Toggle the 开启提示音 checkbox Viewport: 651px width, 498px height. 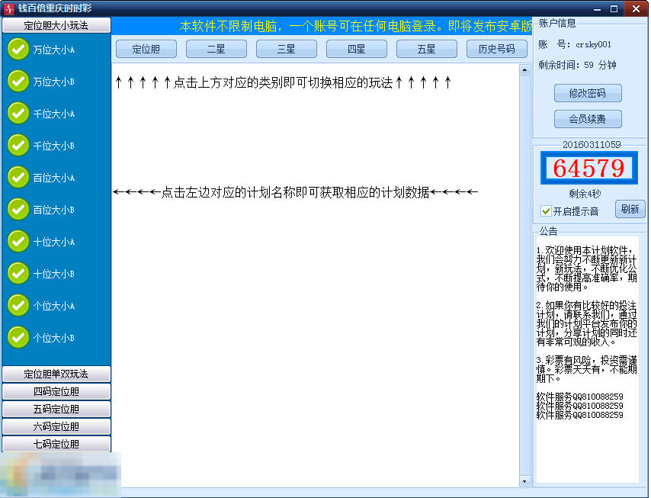pyautogui.click(x=546, y=210)
